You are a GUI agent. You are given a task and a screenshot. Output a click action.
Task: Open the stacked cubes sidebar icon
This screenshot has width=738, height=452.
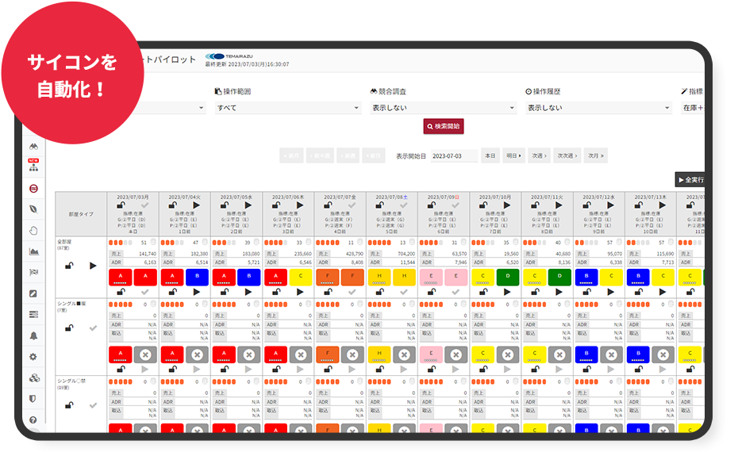point(33,377)
